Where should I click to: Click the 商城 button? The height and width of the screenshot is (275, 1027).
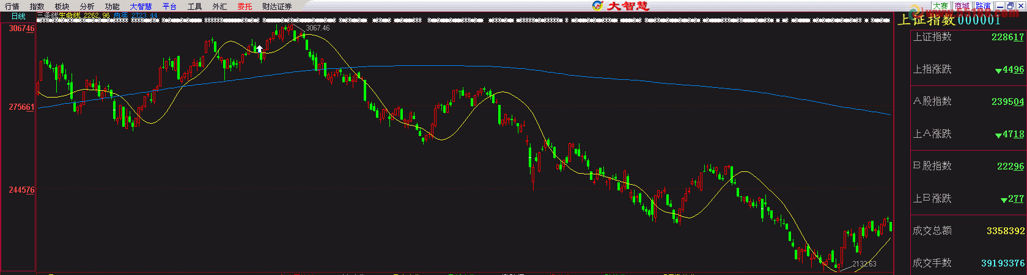pos(962,5)
